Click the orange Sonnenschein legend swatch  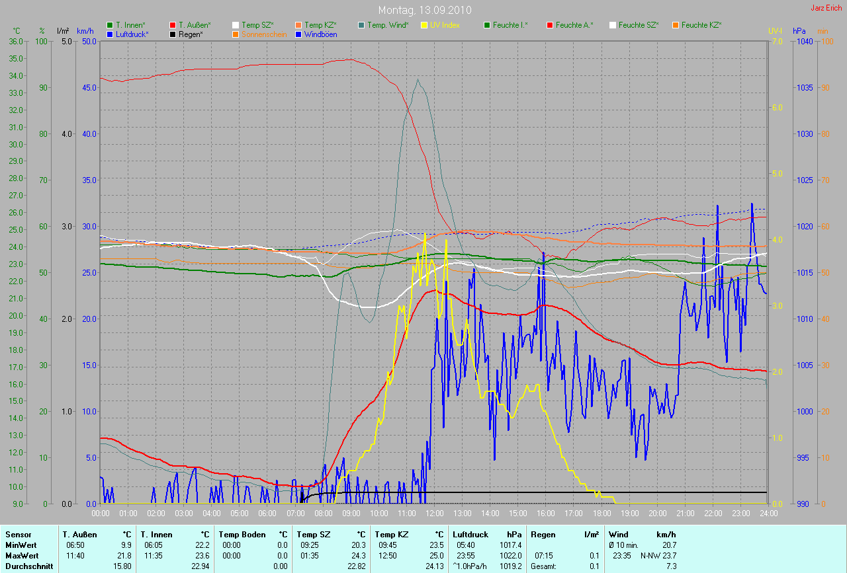click(236, 34)
